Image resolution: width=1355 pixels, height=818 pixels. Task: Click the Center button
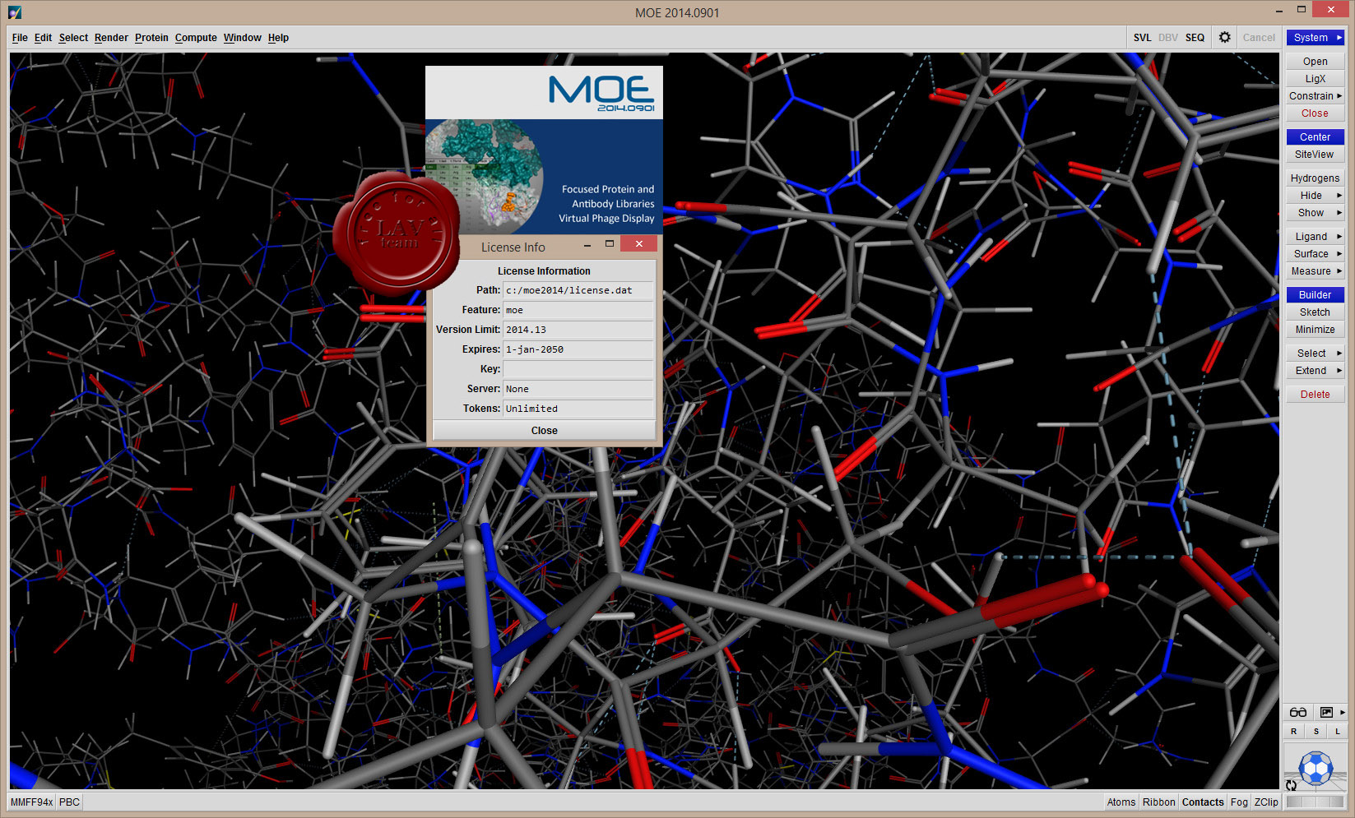(1316, 136)
